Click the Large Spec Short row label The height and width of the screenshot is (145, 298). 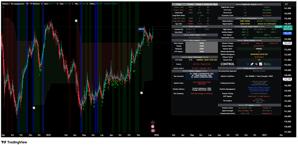[178, 21]
